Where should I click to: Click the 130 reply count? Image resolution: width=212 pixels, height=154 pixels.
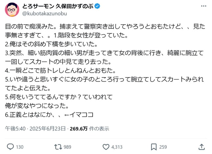(20, 147)
